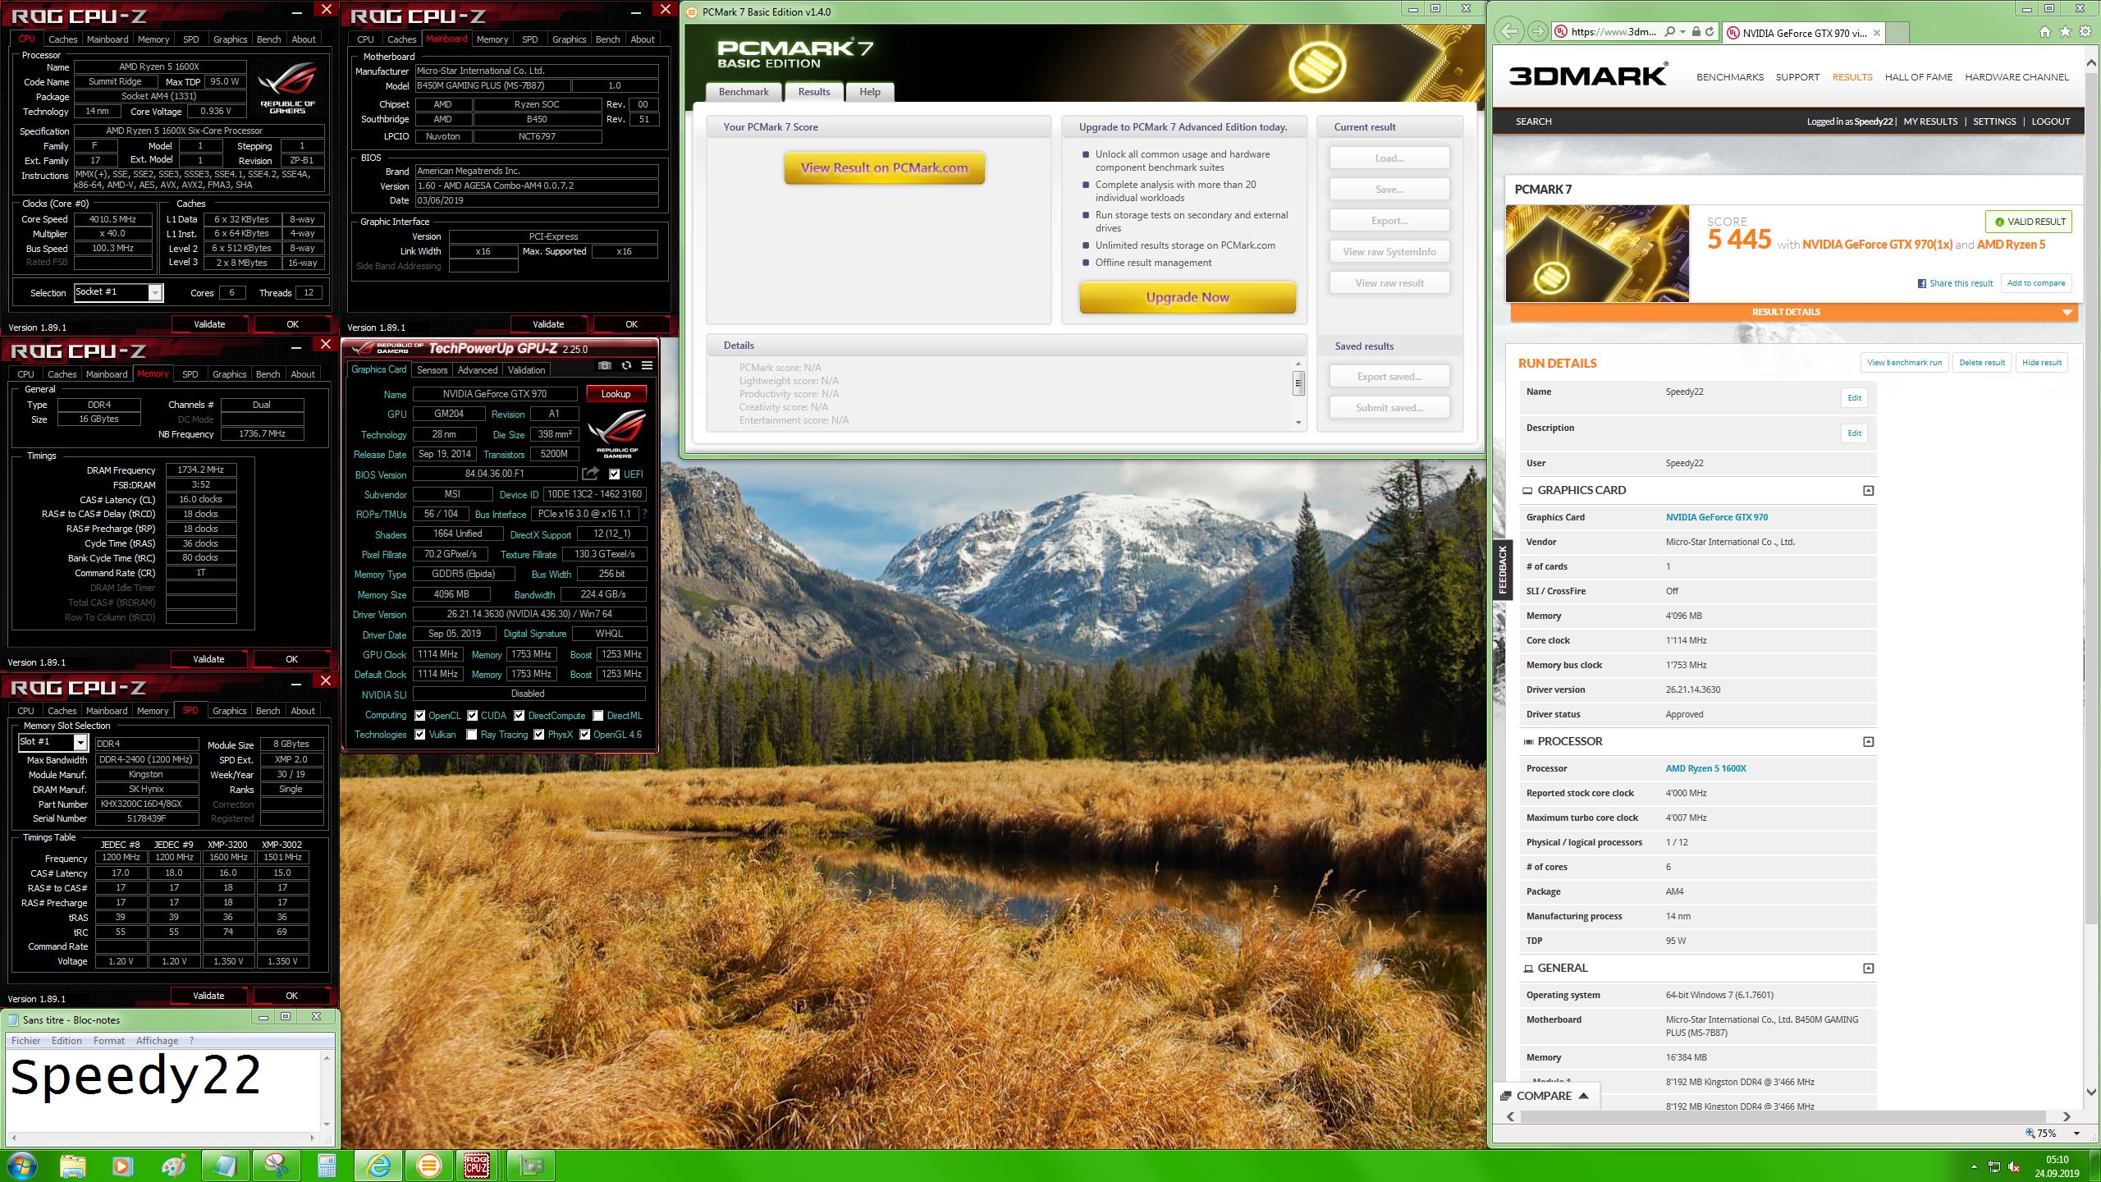Switch to Snipping Tool in taskbar
This screenshot has height=1182, width=2101.
[276, 1166]
